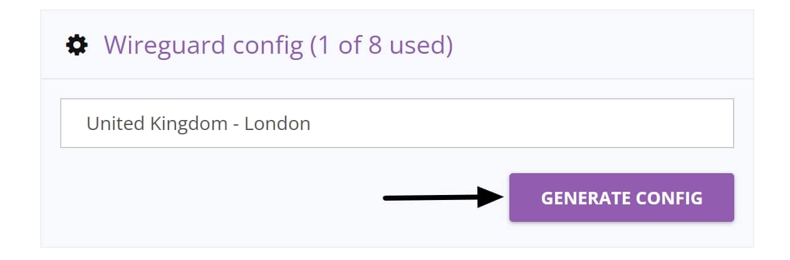Click the left padding inside the server select box
Viewport: 790px width, 260px height.
(73, 123)
